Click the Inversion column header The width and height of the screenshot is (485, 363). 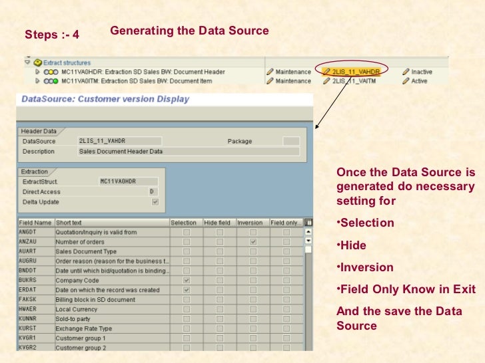click(253, 223)
